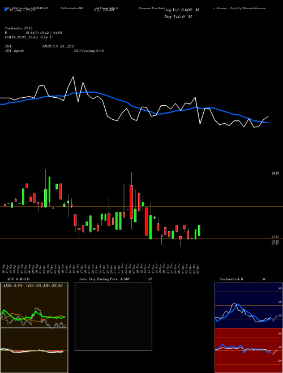Click the tallest green candlestick in early October
The width and height of the screenshot is (283, 373).
50,189
